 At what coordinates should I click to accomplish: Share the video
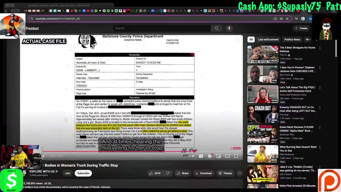182,173
